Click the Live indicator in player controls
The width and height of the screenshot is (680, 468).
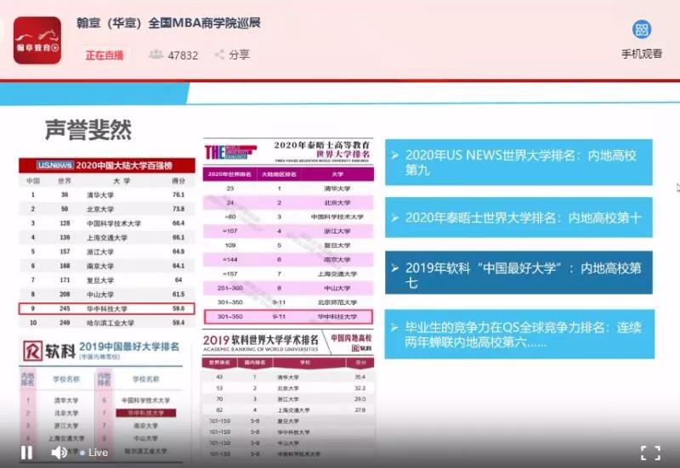point(94,453)
